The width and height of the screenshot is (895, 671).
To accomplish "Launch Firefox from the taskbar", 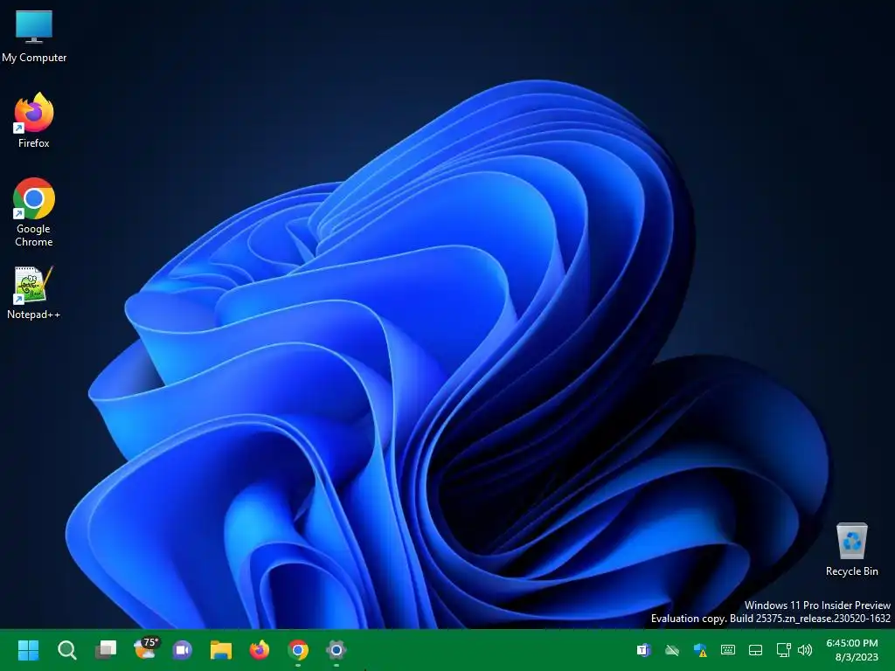I will coord(259,650).
